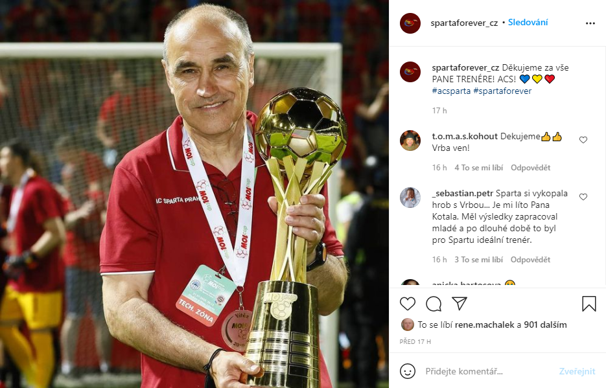This screenshot has height=388, width=606.
Task: Click the Sledování follow status link
Action: [528, 23]
